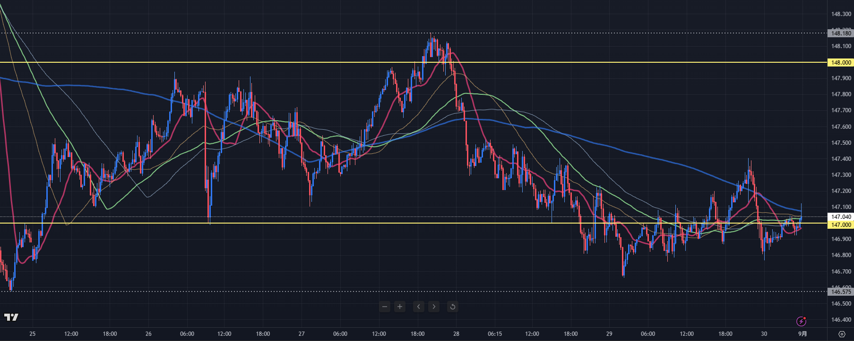
Task: Click the gray 146.575 low price label
Action: click(x=841, y=292)
